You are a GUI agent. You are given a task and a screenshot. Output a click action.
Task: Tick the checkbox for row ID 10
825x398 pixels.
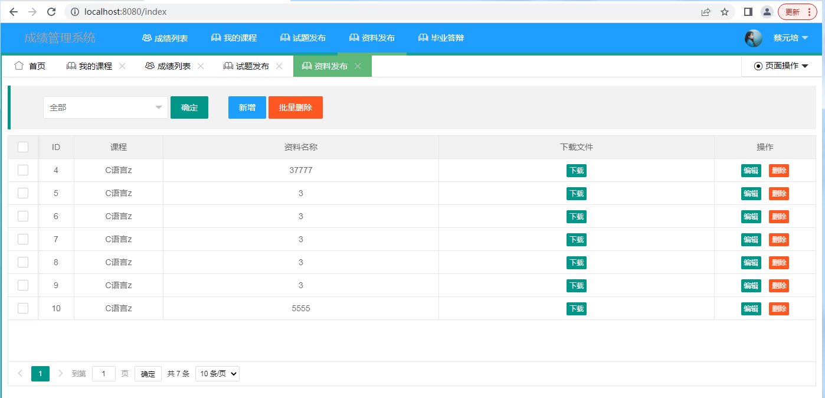tap(23, 308)
